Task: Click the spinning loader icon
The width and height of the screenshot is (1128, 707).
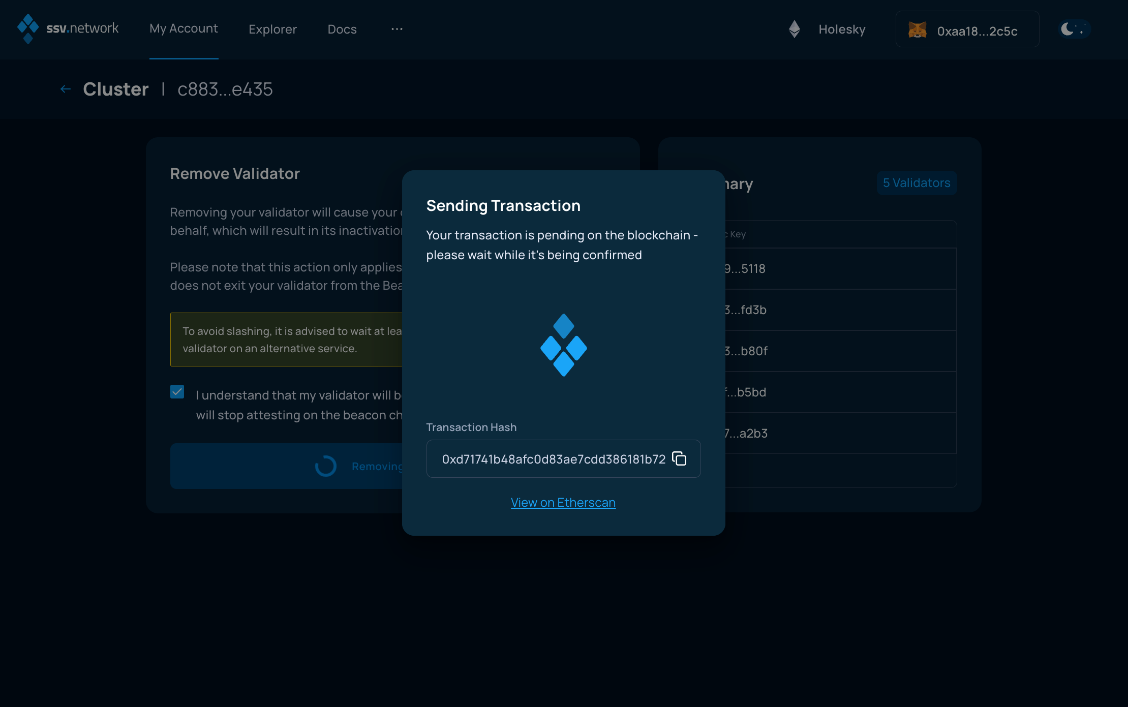Action: 325,466
